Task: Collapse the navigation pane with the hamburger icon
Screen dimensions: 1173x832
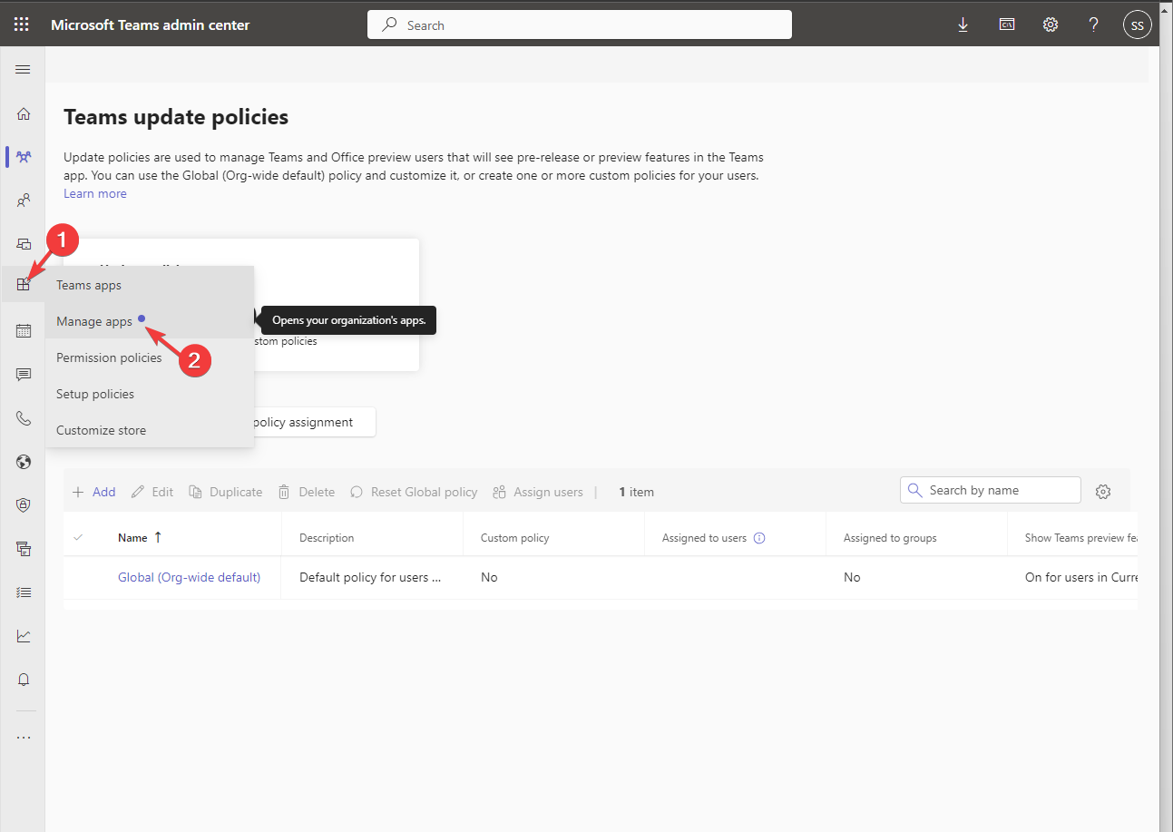Action: (23, 68)
